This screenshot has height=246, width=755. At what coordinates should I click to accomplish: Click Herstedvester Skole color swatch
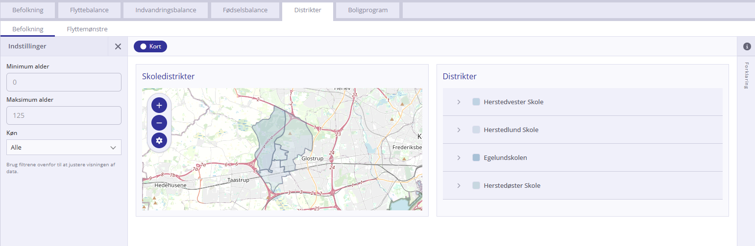click(476, 102)
